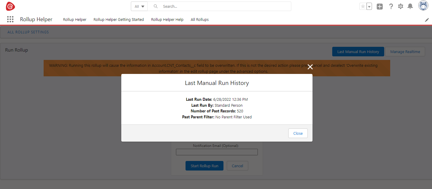The width and height of the screenshot is (432, 189).
Task: View notifications bell icon
Action: click(x=410, y=6)
